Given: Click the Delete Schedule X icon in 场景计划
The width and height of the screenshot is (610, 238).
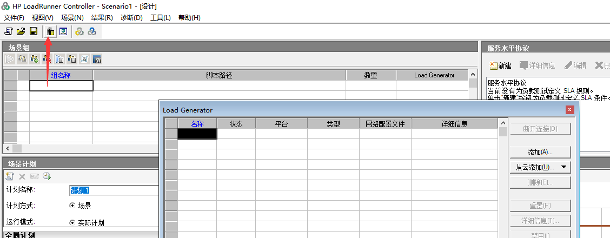Looking at the screenshot, I should pos(22,176).
